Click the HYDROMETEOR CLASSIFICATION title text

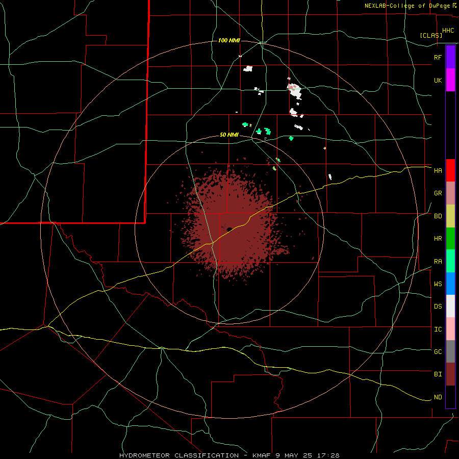(179, 455)
